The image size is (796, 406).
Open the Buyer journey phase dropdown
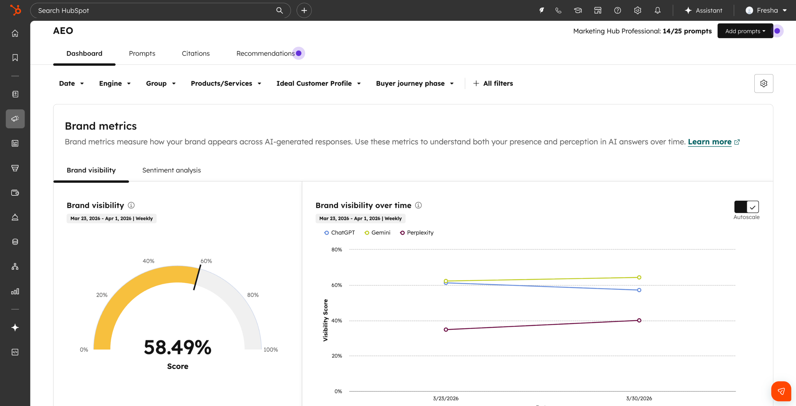coord(415,83)
